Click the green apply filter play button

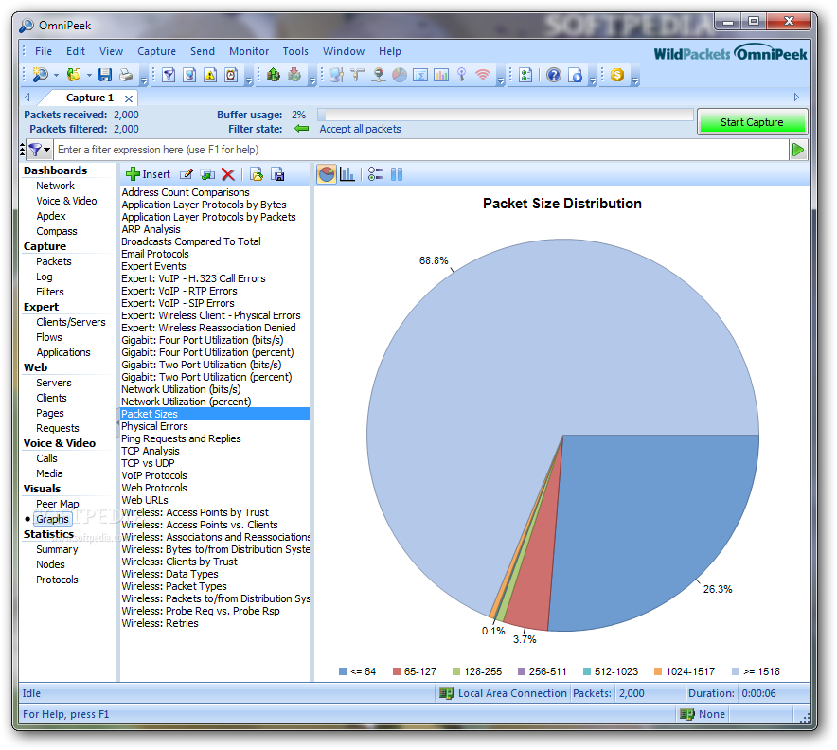click(798, 150)
